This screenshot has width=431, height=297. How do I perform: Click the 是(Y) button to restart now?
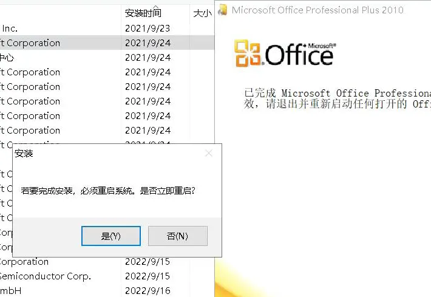111,236
